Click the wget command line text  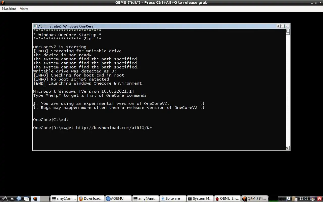pyautogui.click(x=93, y=128)
